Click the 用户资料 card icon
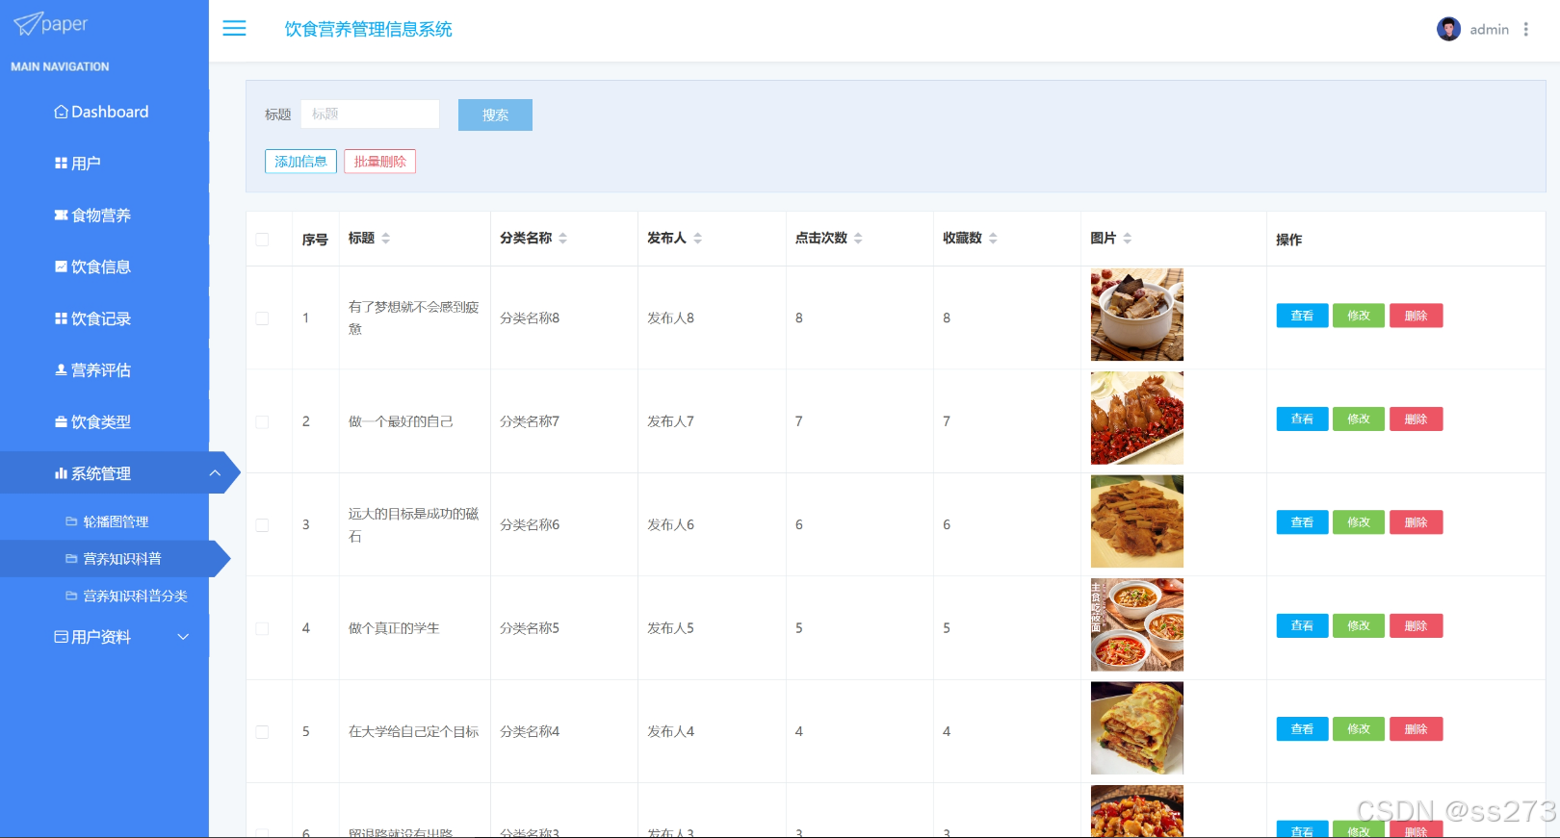The image size is (1560, 838). (x=61, y=637)
